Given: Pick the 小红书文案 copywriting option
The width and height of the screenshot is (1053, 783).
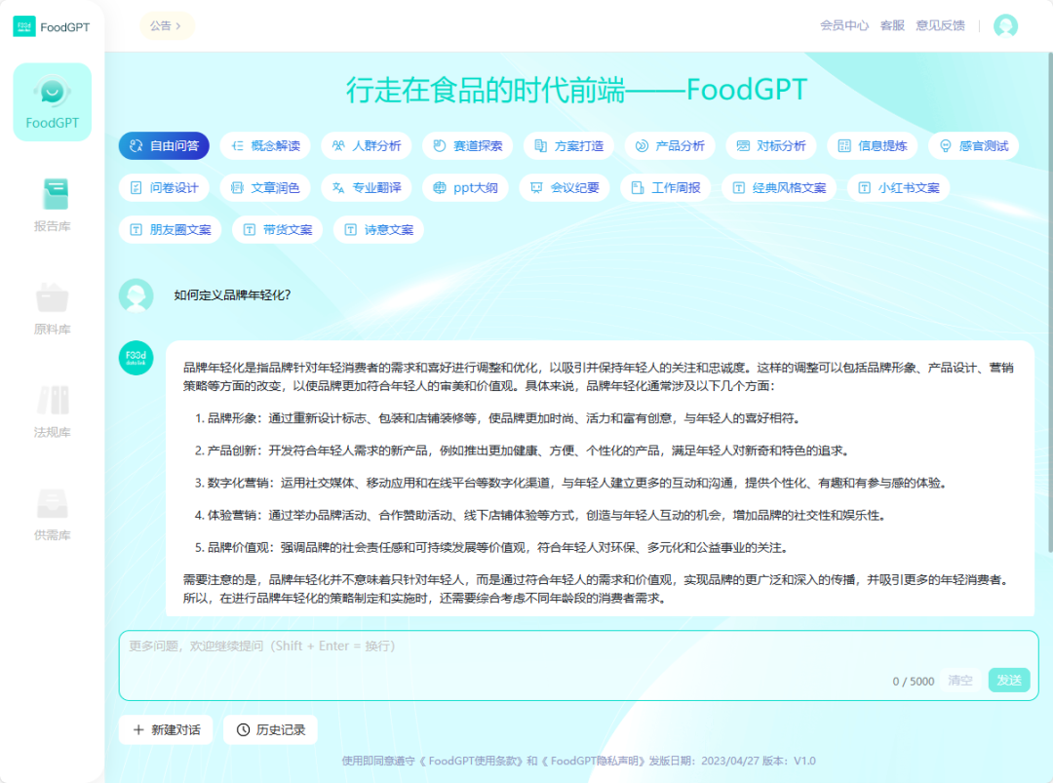Looking at the screenshot, I should point(898,188).
